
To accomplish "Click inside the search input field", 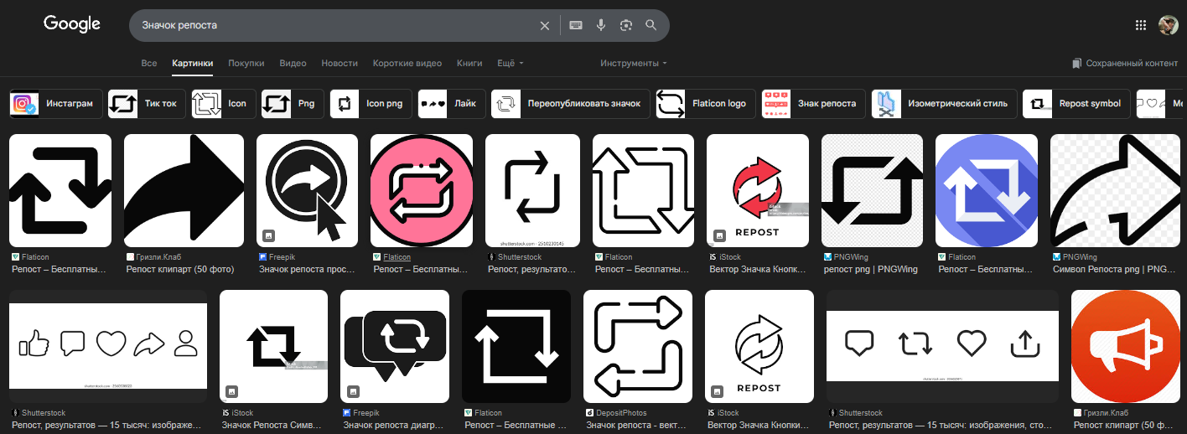I will (x=335, y=26).
